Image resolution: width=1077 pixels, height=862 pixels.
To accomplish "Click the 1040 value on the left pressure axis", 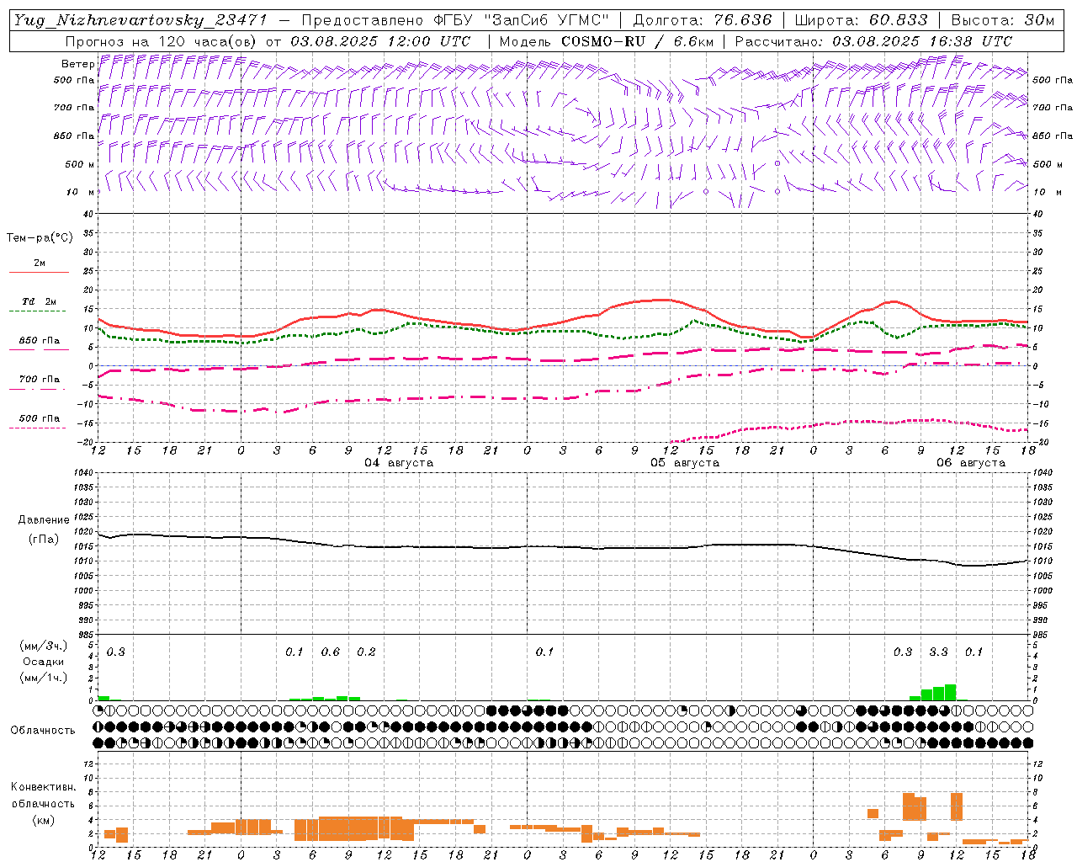I will pyautogui.click(x=82, y=473).
